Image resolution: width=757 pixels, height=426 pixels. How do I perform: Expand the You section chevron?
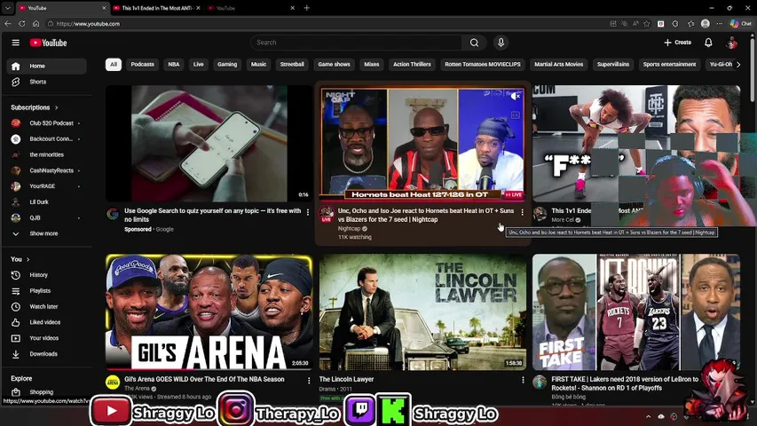pyautogui.click(x=28, y=259)
